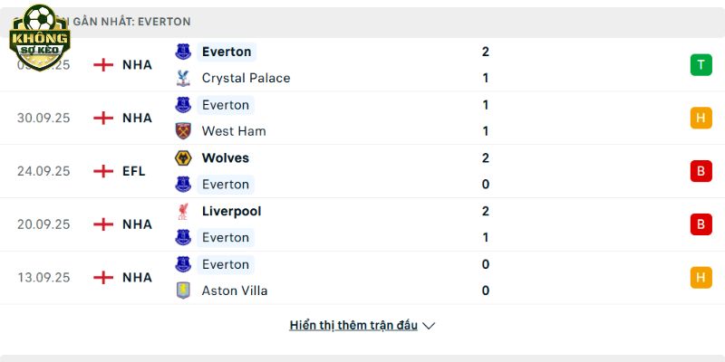Click the Liverpool club crest icon
Viewport: 725px width, 362px height.
click(x=183, y=211)
